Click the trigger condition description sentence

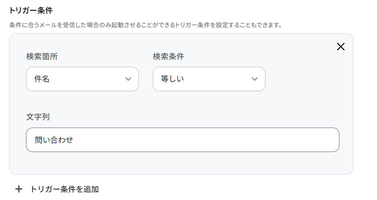[146, 25]
